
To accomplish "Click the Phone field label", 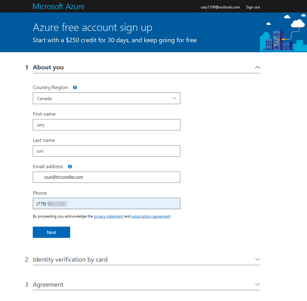I will pyautogui.click(x=40, y=193).
